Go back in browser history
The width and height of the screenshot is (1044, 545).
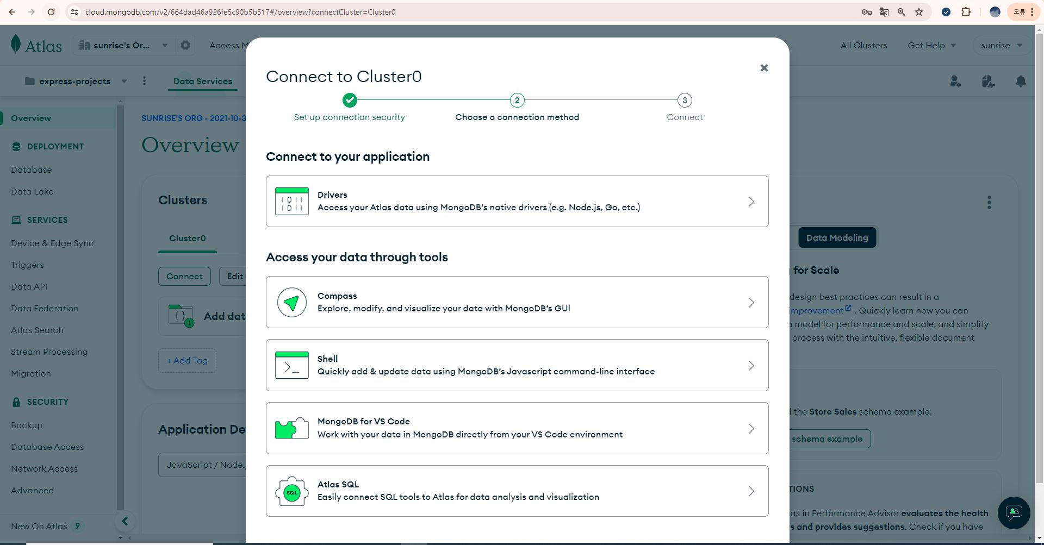click(12, 12)
